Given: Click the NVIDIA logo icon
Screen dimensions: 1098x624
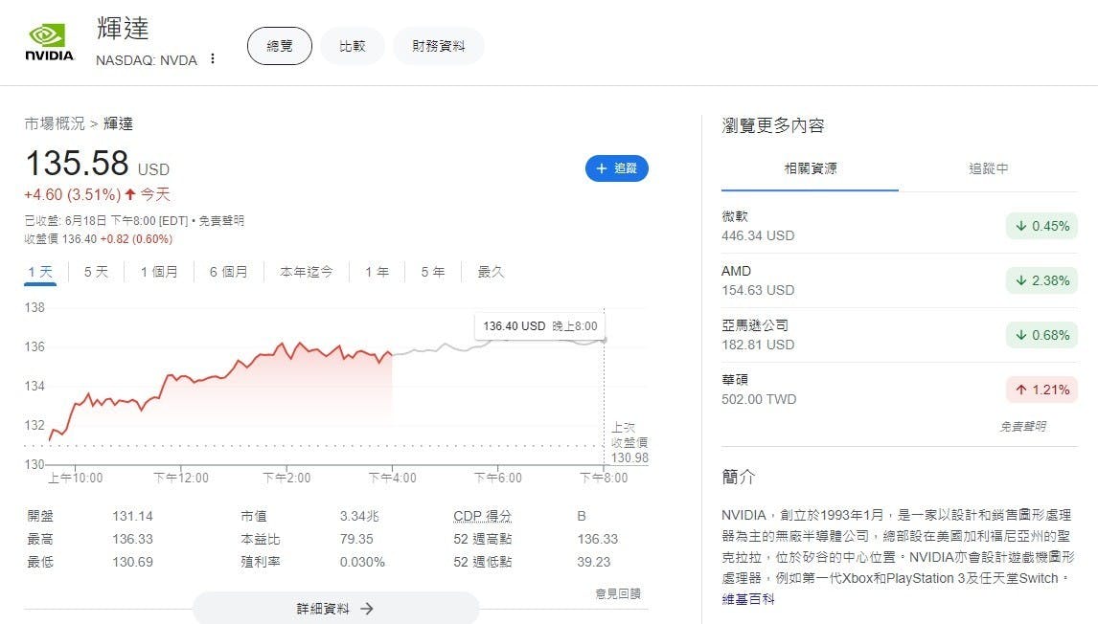Looking at the screenshot, I should tap(49, 43).
